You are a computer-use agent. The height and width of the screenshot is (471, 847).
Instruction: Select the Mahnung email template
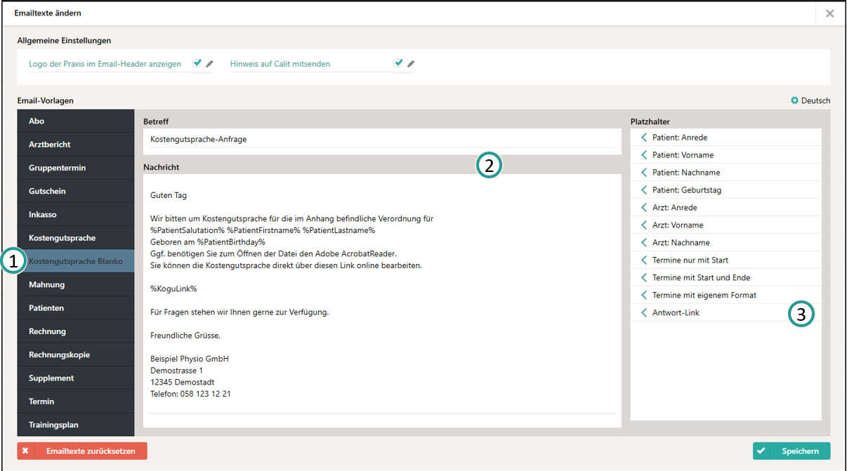click(76, 284)
